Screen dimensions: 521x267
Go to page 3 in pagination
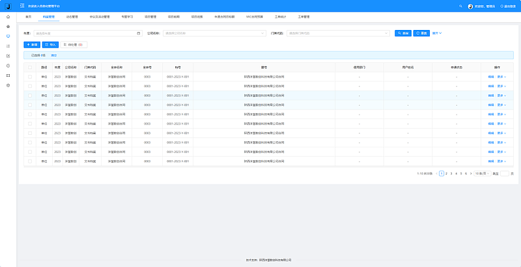[x=451, y=173]
